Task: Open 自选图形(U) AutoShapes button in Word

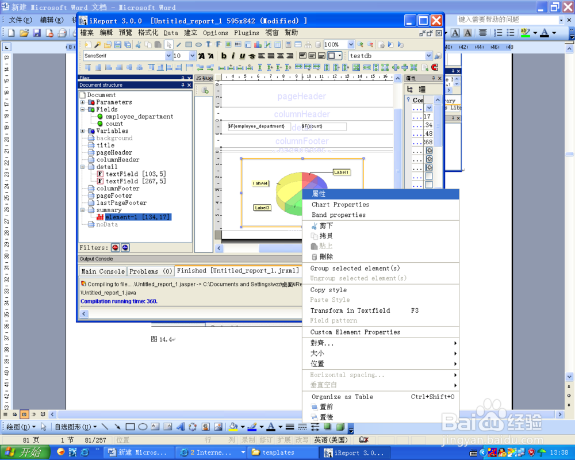Action: coord(75,427)
